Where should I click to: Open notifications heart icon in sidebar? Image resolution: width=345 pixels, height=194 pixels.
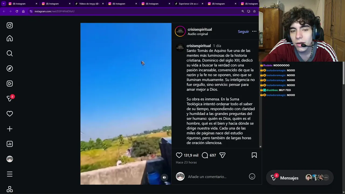coord(10,114)
